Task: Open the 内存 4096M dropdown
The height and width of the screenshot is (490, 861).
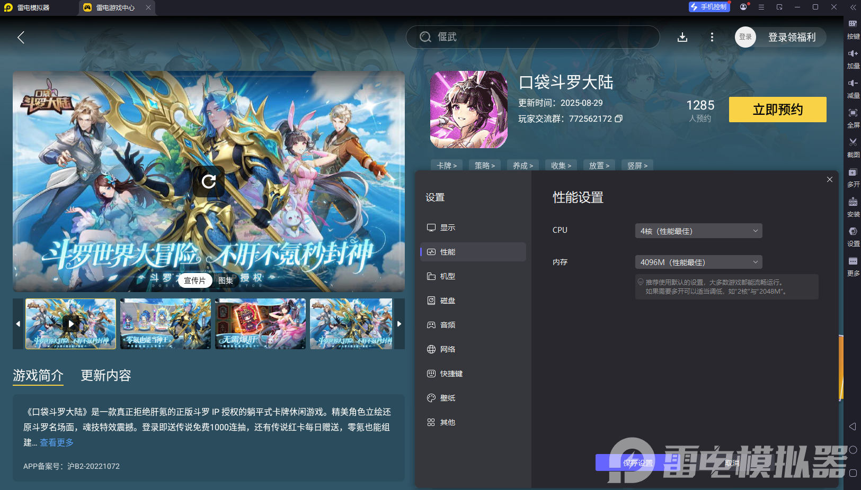Action: pos(698,262)
